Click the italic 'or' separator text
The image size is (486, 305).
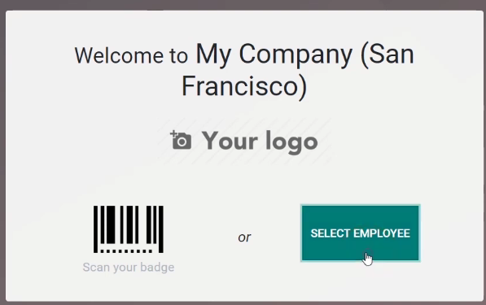coord(244,237)
